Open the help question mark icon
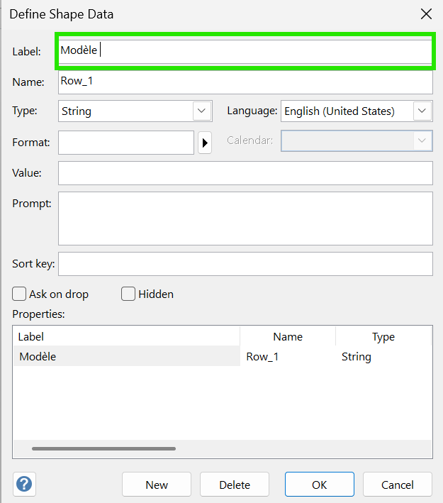 click(x=24, y=484)
